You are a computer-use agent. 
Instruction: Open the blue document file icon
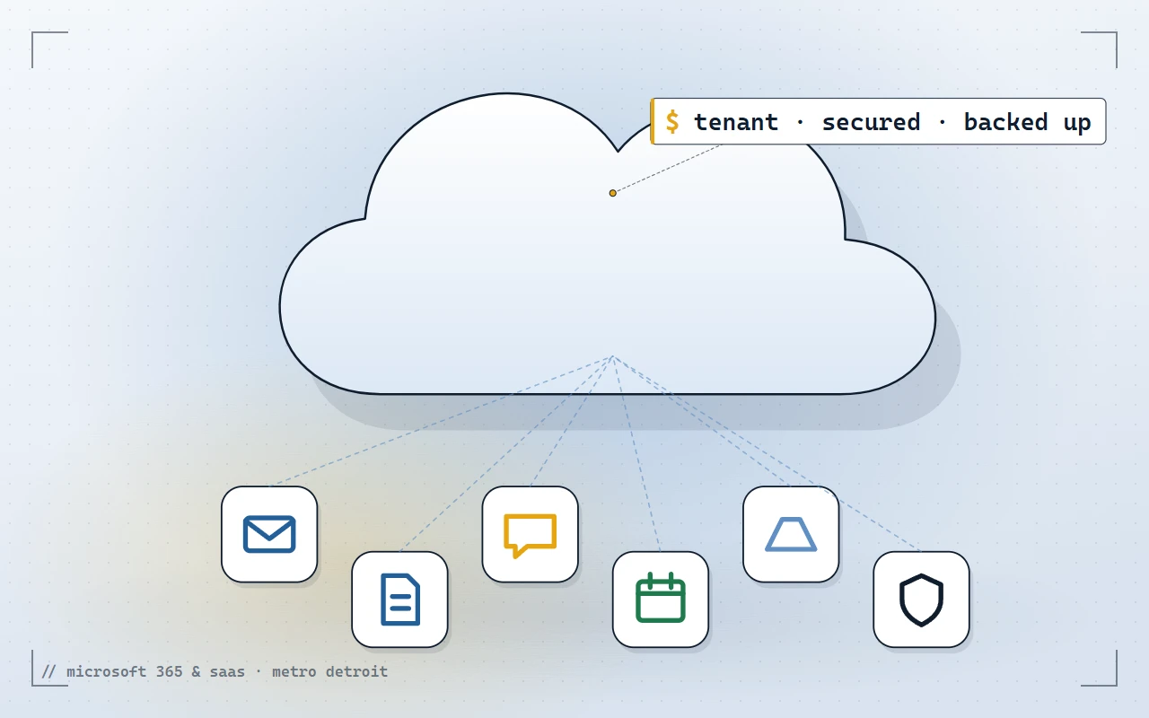[399, 600]
